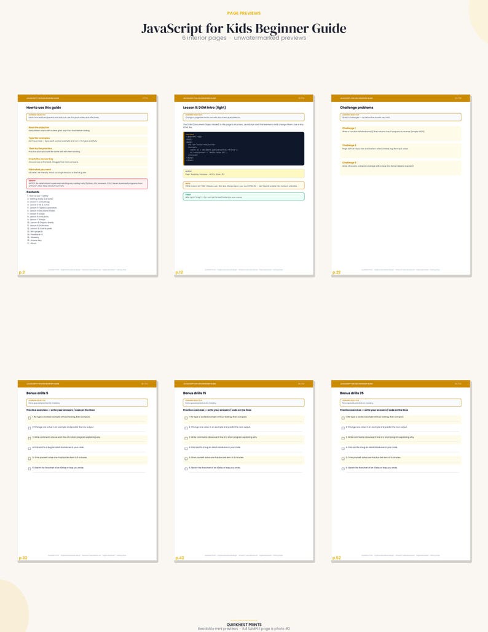This screenshot has height=632, width=488.
Task: Check exercise 1 box in Bonus drills 5
Action: (x=30, y=418)
